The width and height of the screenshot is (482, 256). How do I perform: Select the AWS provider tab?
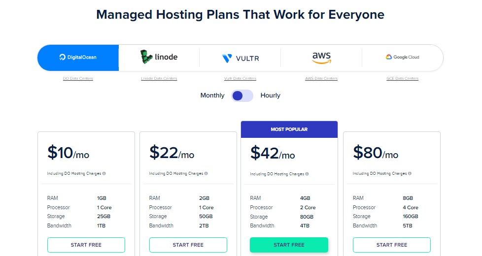tap(321, 58)
